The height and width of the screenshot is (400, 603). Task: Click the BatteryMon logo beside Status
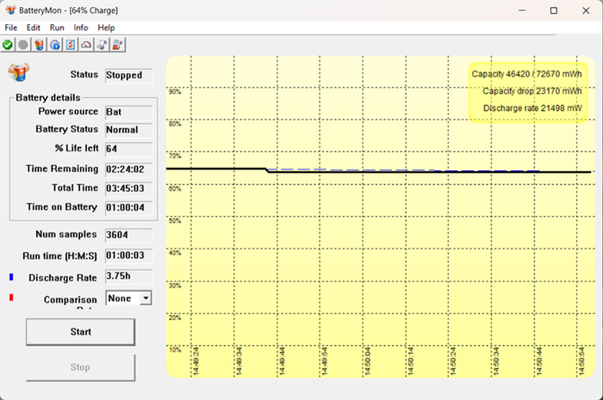(19, 71)
